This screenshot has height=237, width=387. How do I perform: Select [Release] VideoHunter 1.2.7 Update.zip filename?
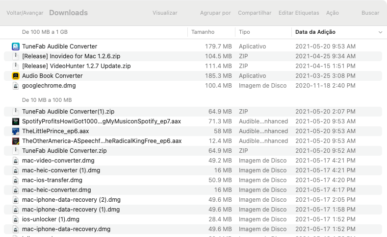(76, 66)
